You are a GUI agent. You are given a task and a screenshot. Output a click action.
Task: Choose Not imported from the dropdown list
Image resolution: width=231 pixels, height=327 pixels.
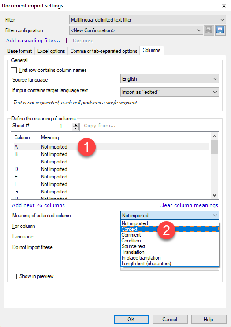click(170, 223)
